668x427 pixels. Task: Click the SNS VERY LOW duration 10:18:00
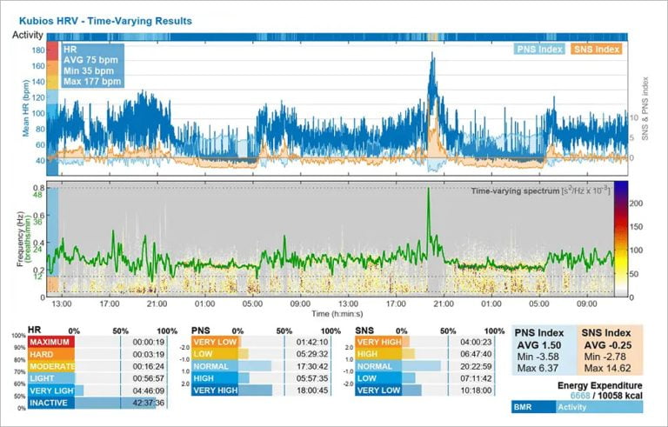pyautogui.click(x=476, y=390)
